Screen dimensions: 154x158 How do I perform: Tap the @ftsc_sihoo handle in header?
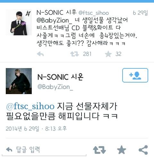tap(94, 13)
